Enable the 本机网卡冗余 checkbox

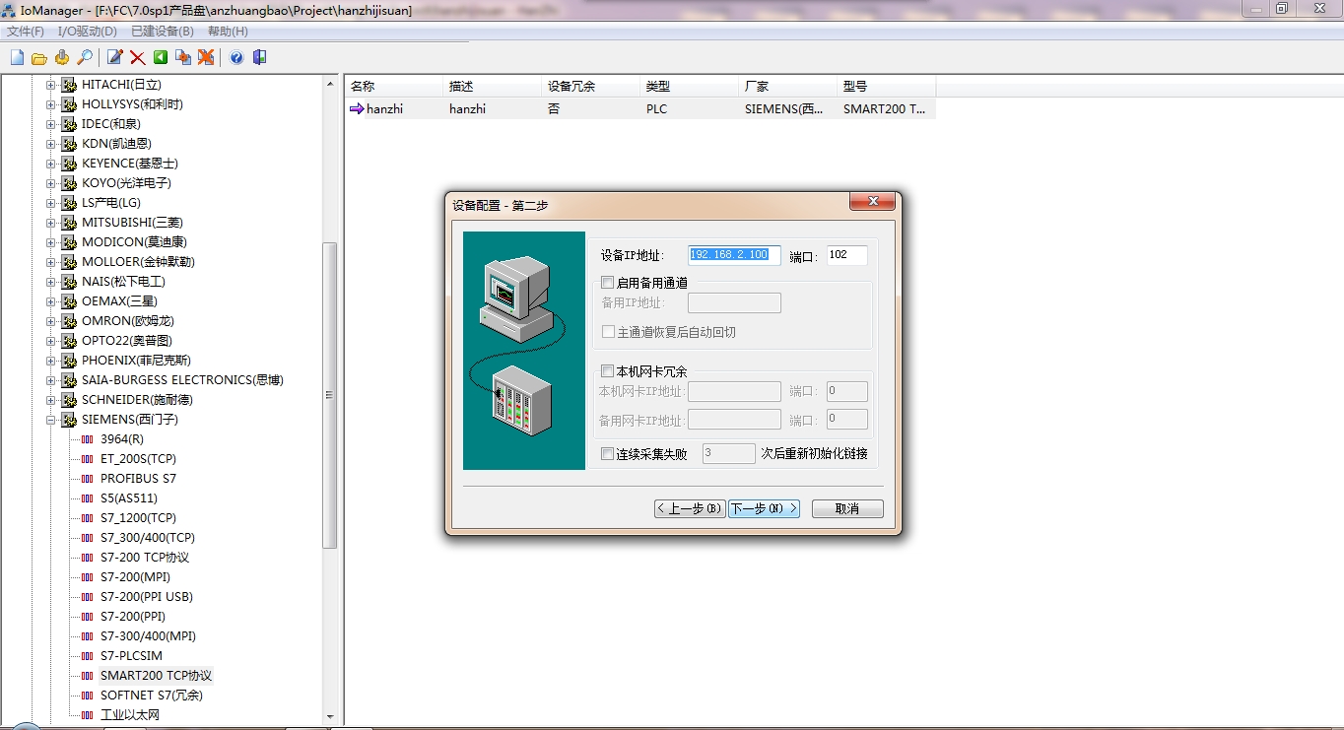coord(607,371)
